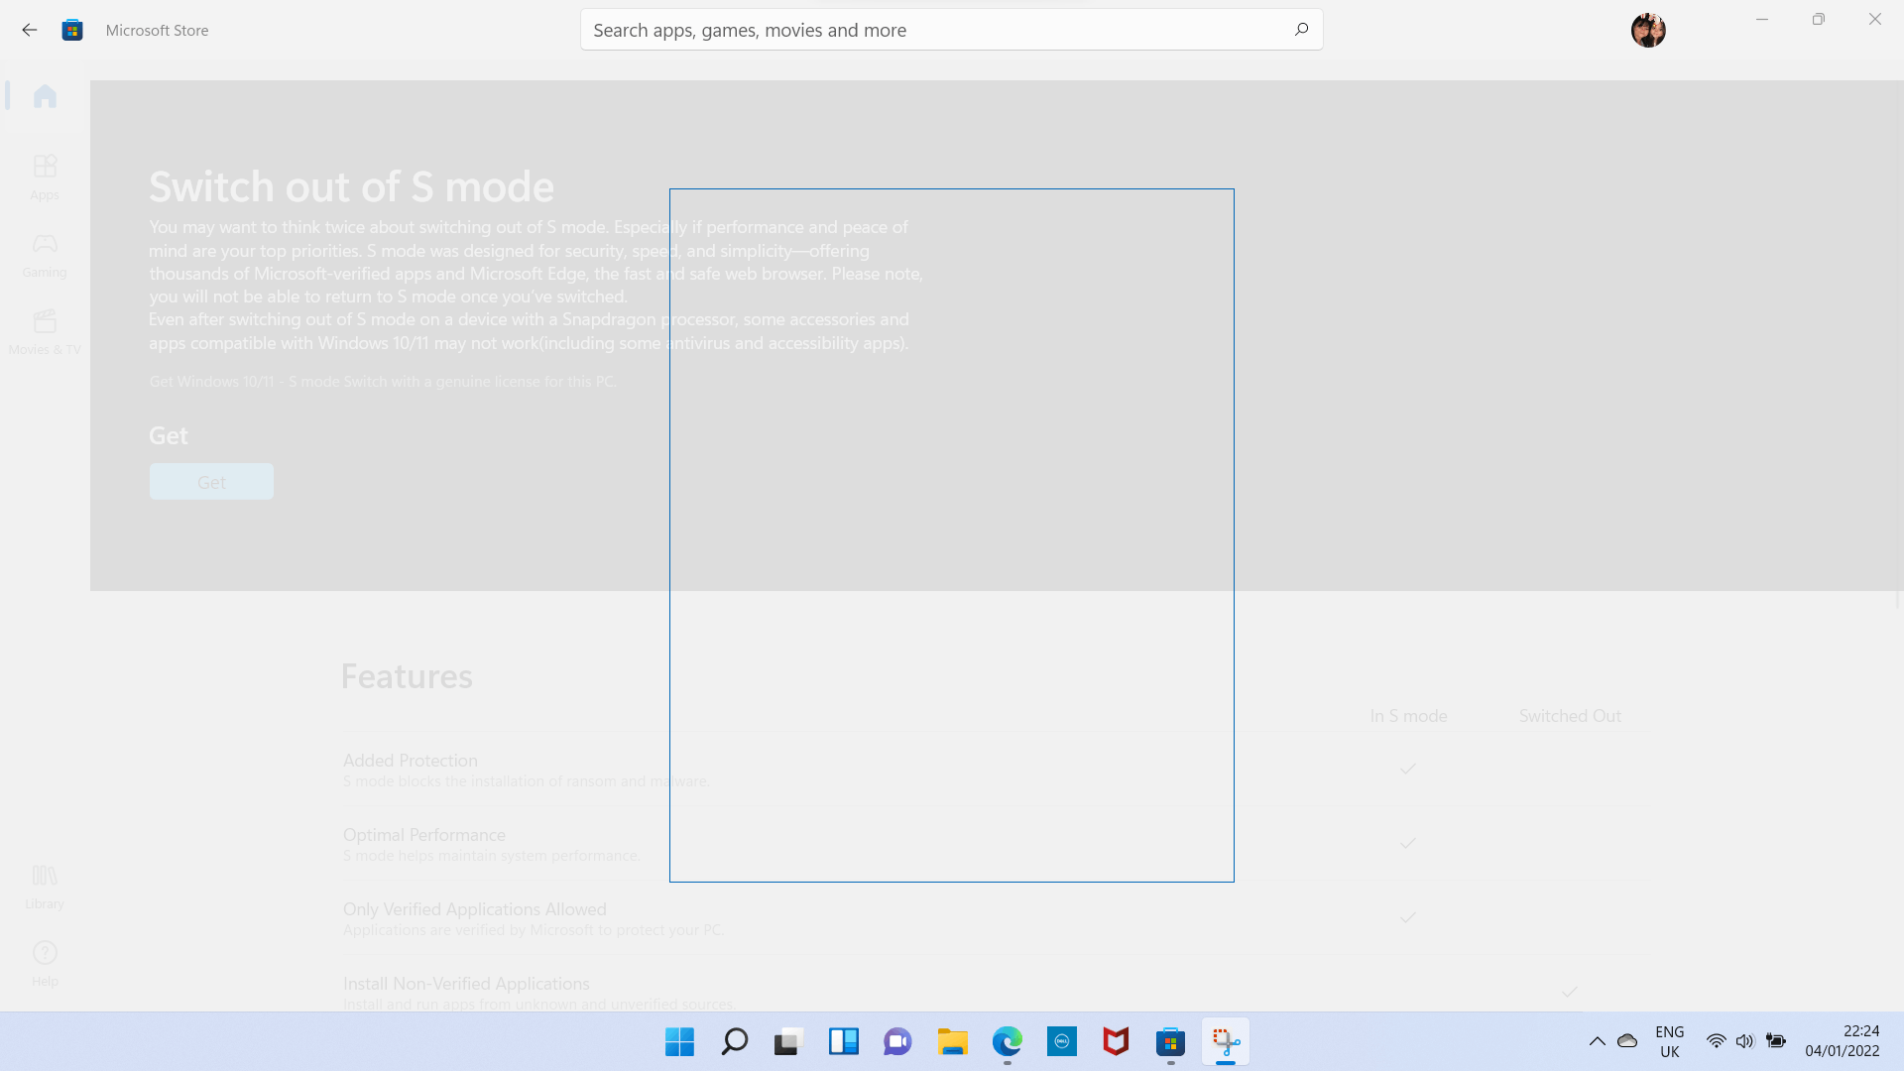
Task: Click the 'Switched Out' column header
Action: tap(1570, 716)
